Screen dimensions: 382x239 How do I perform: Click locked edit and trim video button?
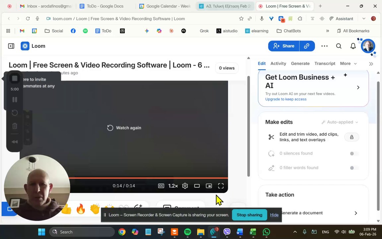pyautogui.click(x=351, y=137)
